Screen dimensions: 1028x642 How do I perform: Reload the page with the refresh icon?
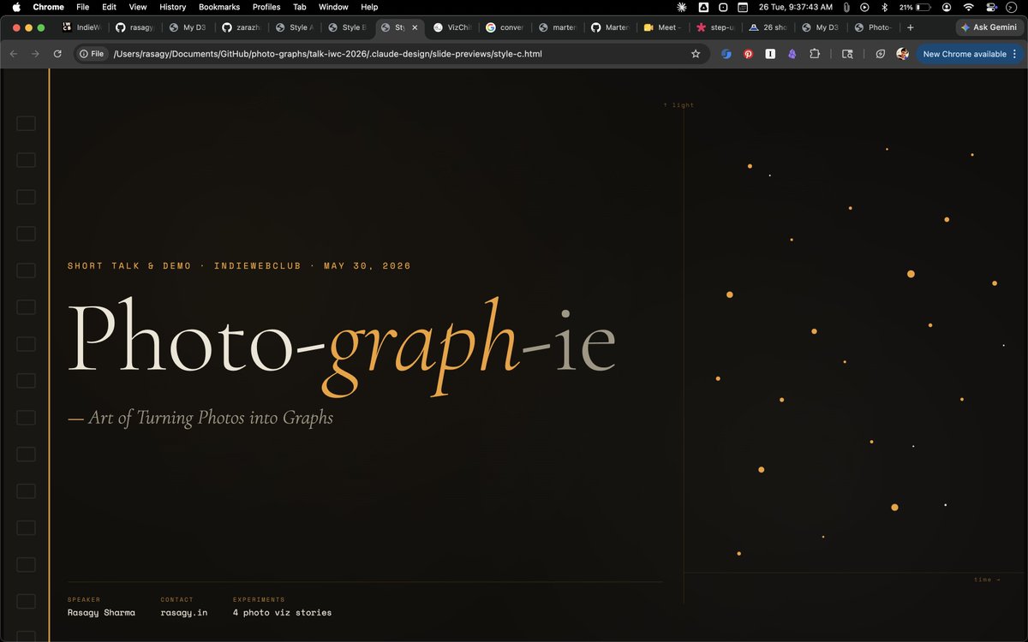coord(57,54)
